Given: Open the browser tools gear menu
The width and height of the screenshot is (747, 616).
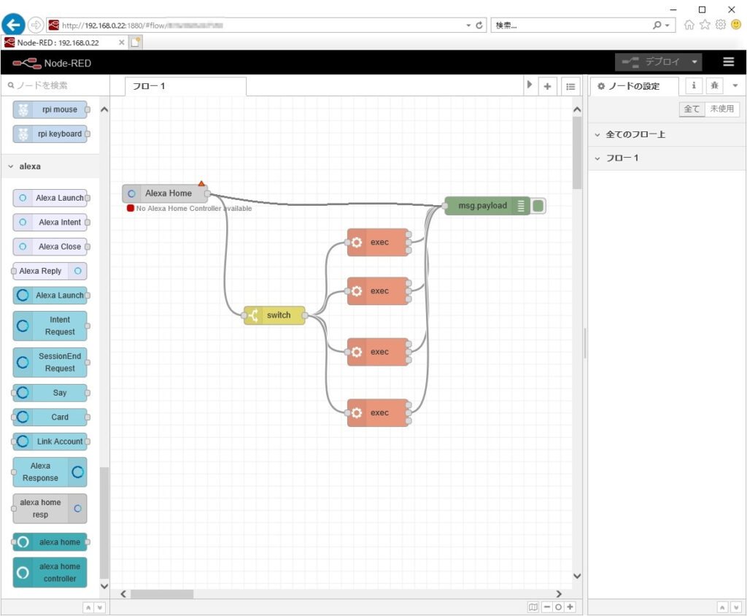Looking at the screenshot, I should (x=720, y=25).
